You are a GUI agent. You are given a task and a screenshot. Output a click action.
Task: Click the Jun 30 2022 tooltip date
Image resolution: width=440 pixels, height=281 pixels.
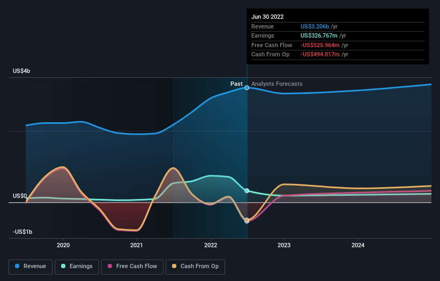pos(267,17)
